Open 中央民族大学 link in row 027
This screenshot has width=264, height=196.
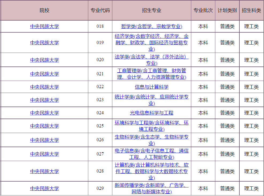[44, 154]
